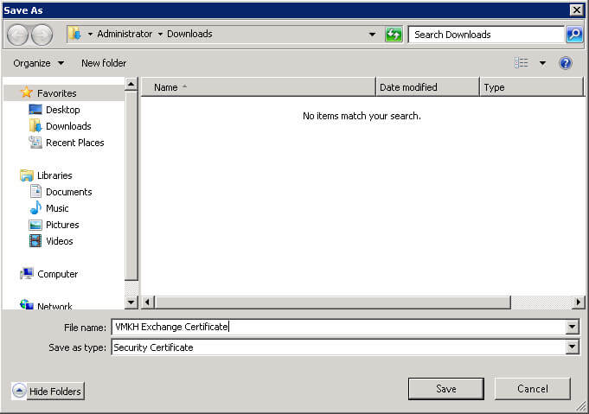Close the Save As dialog
The width and height of the screenshot is (589, 414).
pos(576,10)
